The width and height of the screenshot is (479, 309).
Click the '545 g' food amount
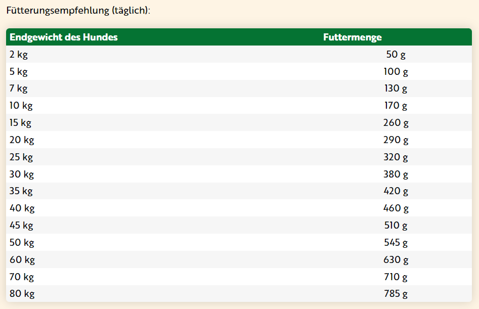click(x=396, y=243)
